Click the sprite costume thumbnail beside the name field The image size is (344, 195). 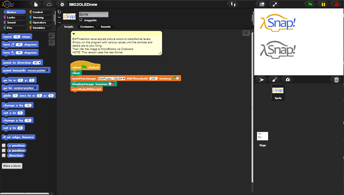pos(69,16)
